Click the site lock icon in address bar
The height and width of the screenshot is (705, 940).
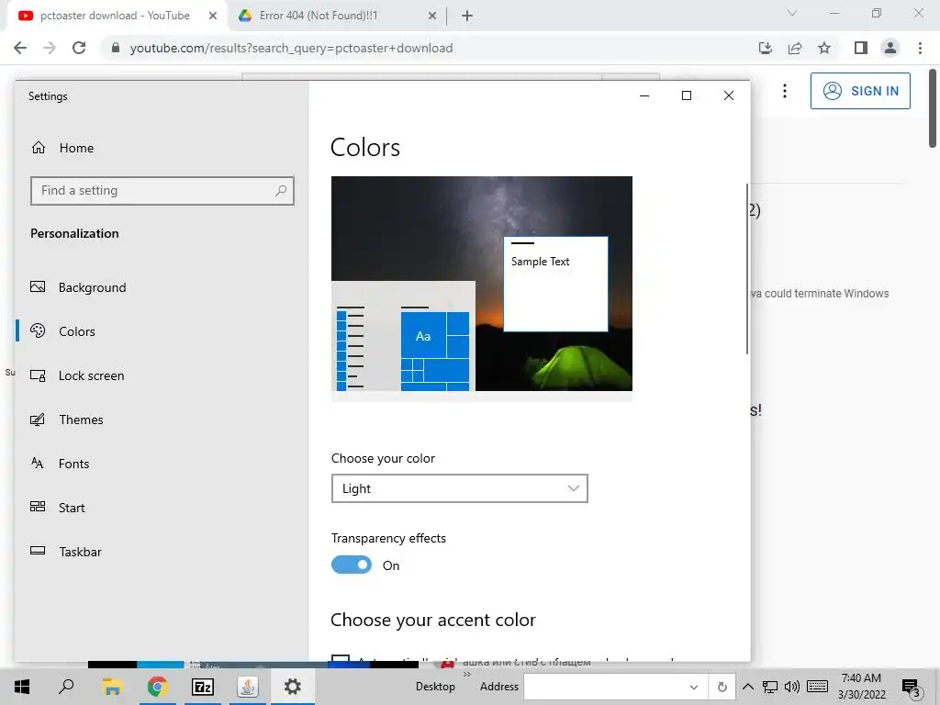[116, 48]
